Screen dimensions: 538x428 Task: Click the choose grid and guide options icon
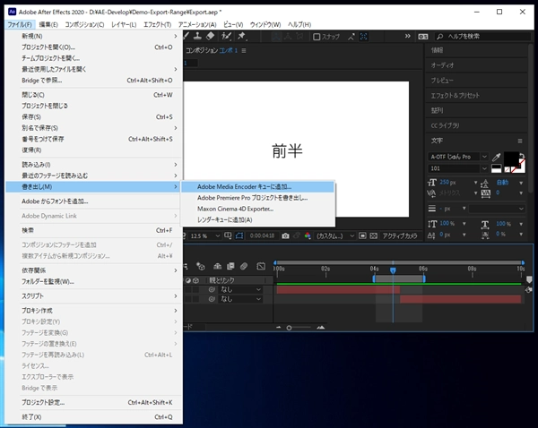[228, 235]
